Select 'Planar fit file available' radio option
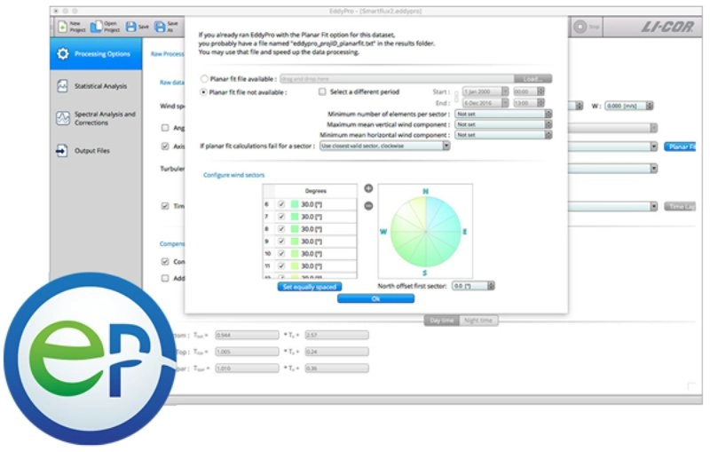 click(x=204, y=79)
